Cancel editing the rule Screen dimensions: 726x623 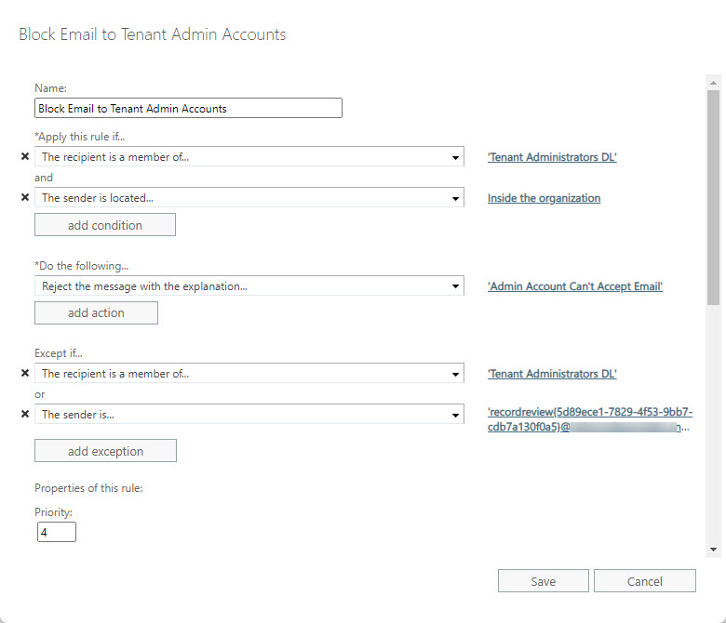(x=644, y=581)
